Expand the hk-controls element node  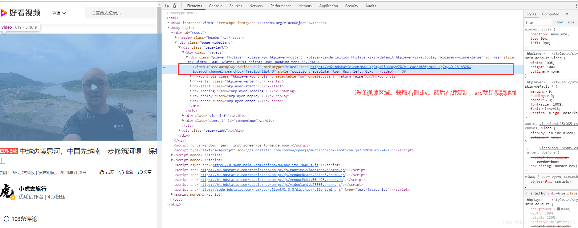point(190,76)
